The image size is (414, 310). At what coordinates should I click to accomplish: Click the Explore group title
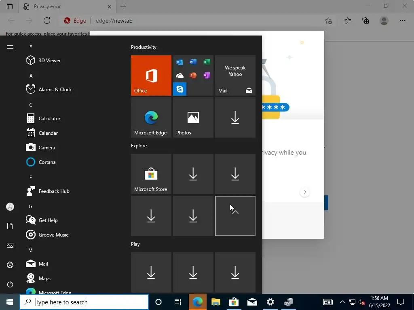[139, 145]
